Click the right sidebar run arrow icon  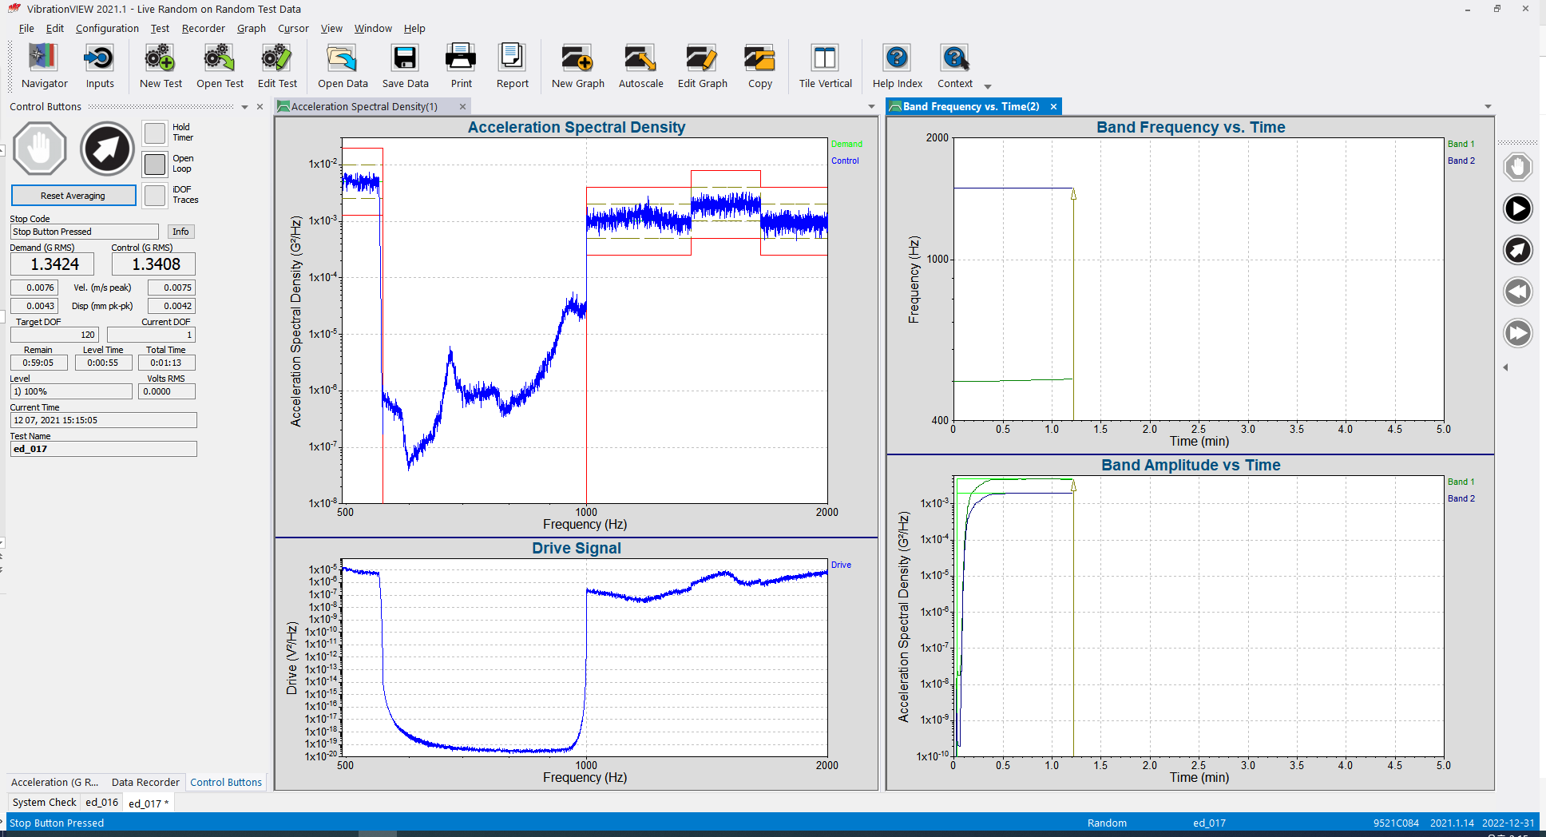tap(1517, 250)
